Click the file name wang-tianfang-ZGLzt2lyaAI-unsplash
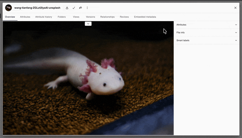The image size is (242, 138). (x=37, y=8)
